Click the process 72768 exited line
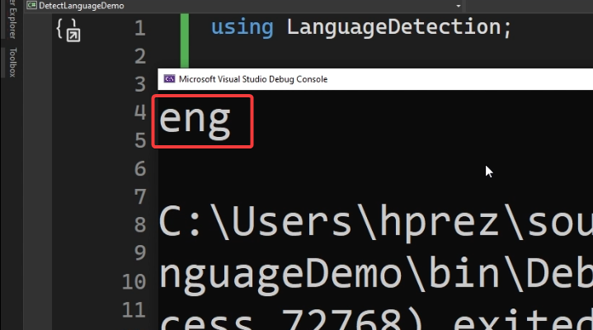The width and height of the screenshot is (593, 330). coord(375,318)
